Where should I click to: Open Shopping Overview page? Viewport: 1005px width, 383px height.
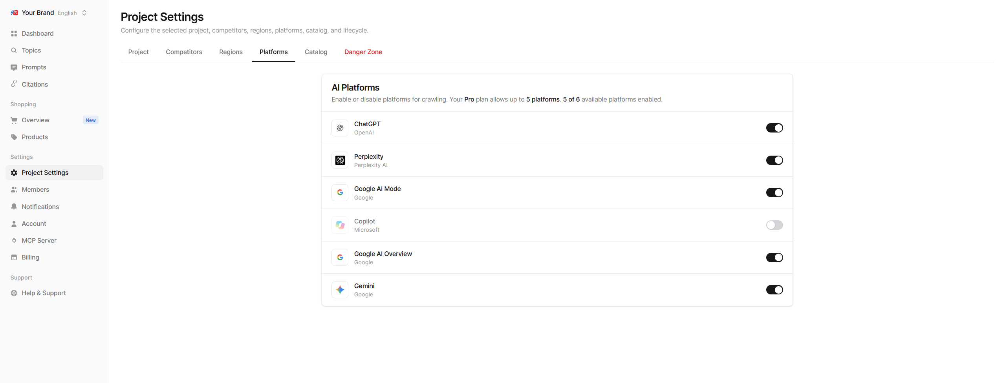54,120
